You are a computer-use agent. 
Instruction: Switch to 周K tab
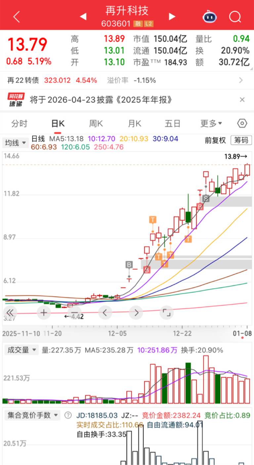click(x=96, y=124)
